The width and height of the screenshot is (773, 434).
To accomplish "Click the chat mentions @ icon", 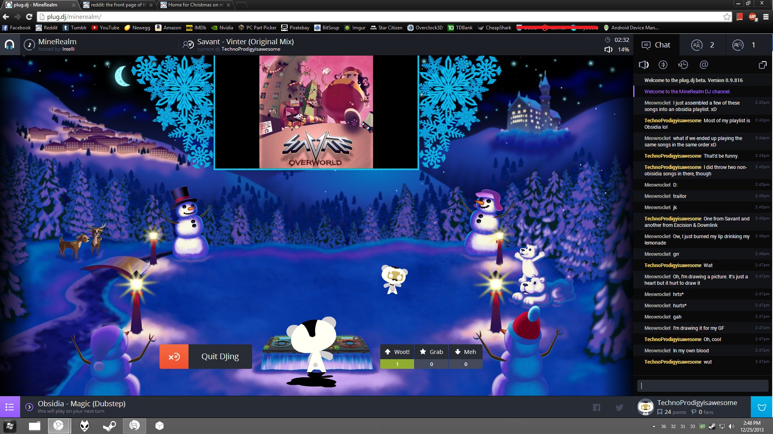I will tap(704, 65).
